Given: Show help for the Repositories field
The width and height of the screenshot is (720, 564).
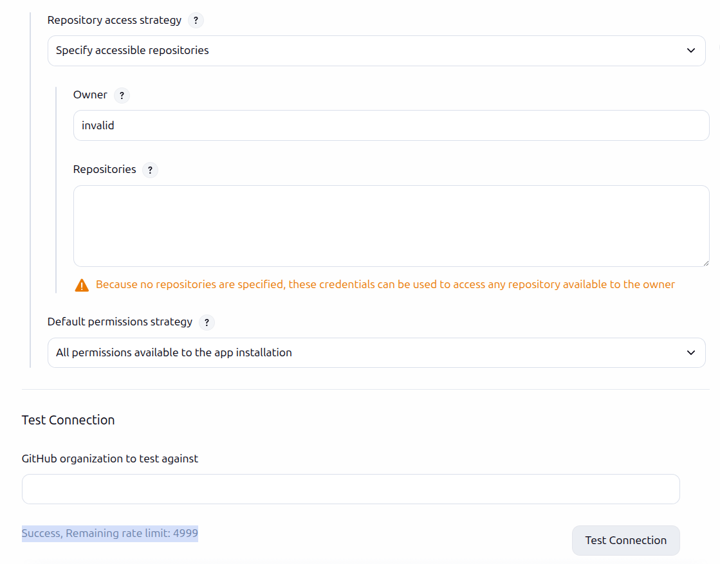Looking at the screenshot, I should point(150,170).
